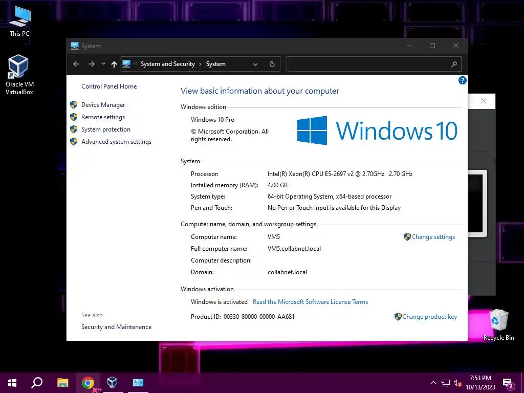Open the Recycle Bin on desktop
The image size is (524, 393).
coord(498,324)
